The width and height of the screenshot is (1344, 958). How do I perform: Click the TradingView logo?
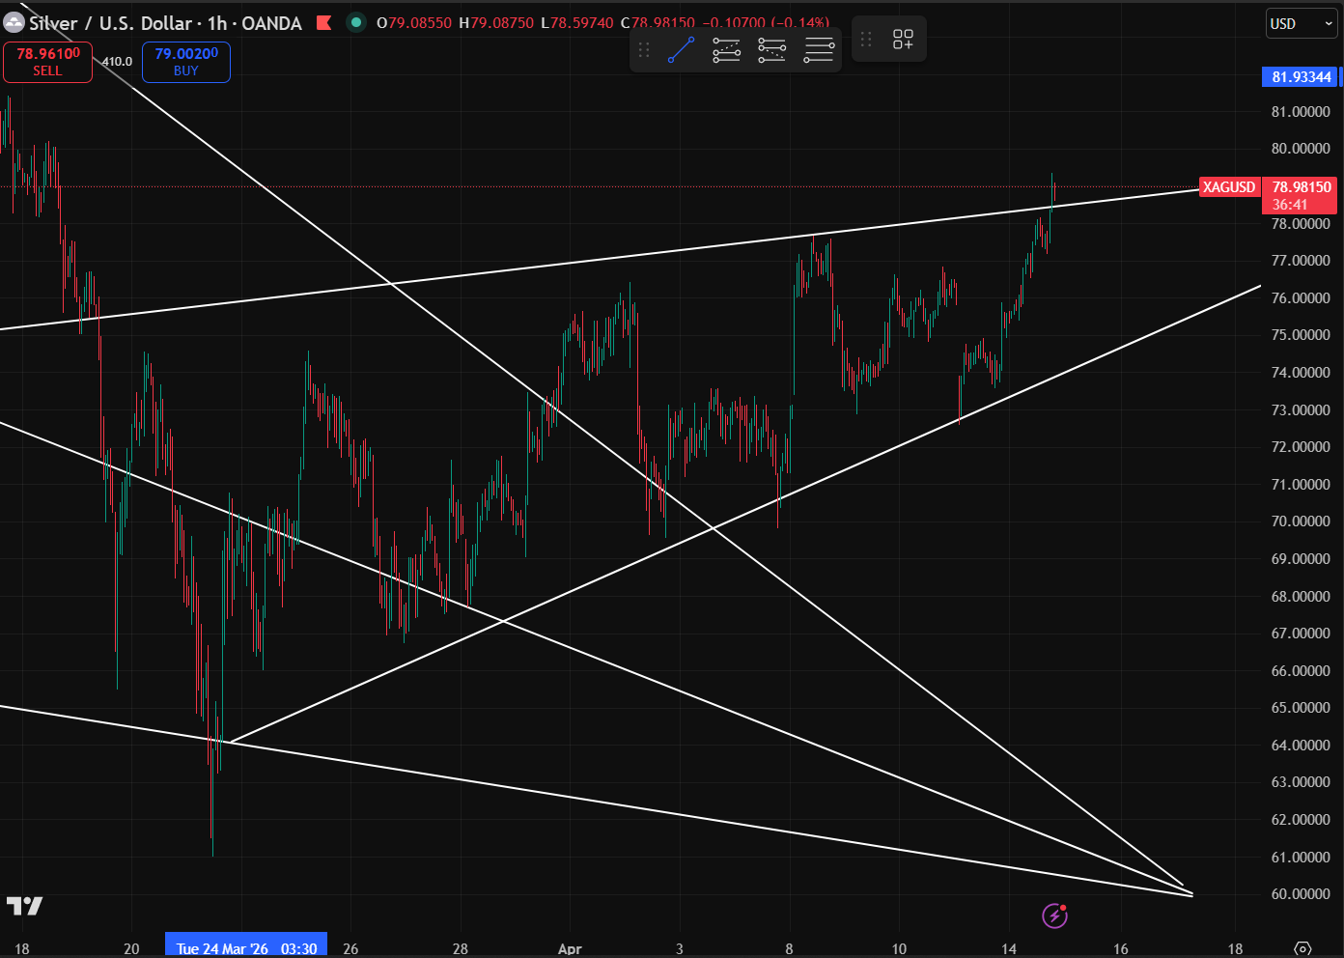[x=25, y=906]
